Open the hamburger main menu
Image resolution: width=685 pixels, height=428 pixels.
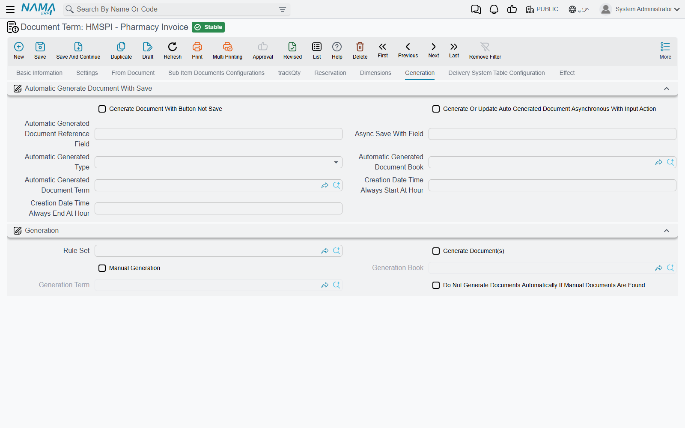click(x=10, y=9)
